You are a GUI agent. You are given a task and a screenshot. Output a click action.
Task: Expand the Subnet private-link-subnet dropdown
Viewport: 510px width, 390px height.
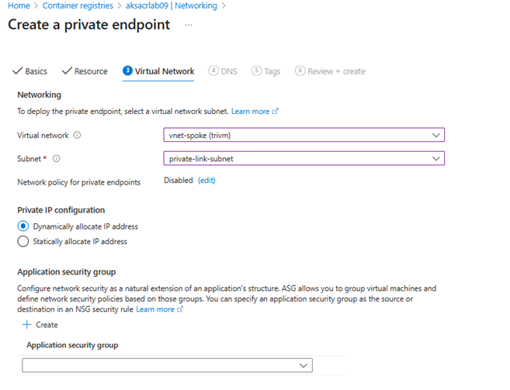point(304,158)
